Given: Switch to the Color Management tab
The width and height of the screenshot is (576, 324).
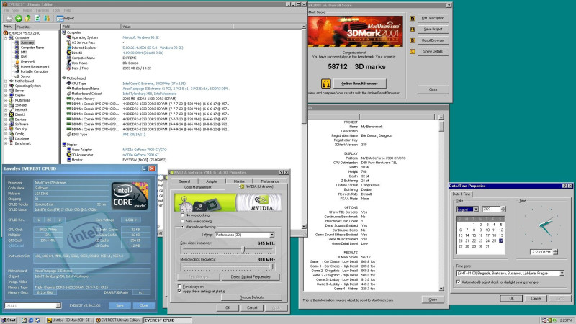Looking at the screenshot, I should [x=197, y=187].
